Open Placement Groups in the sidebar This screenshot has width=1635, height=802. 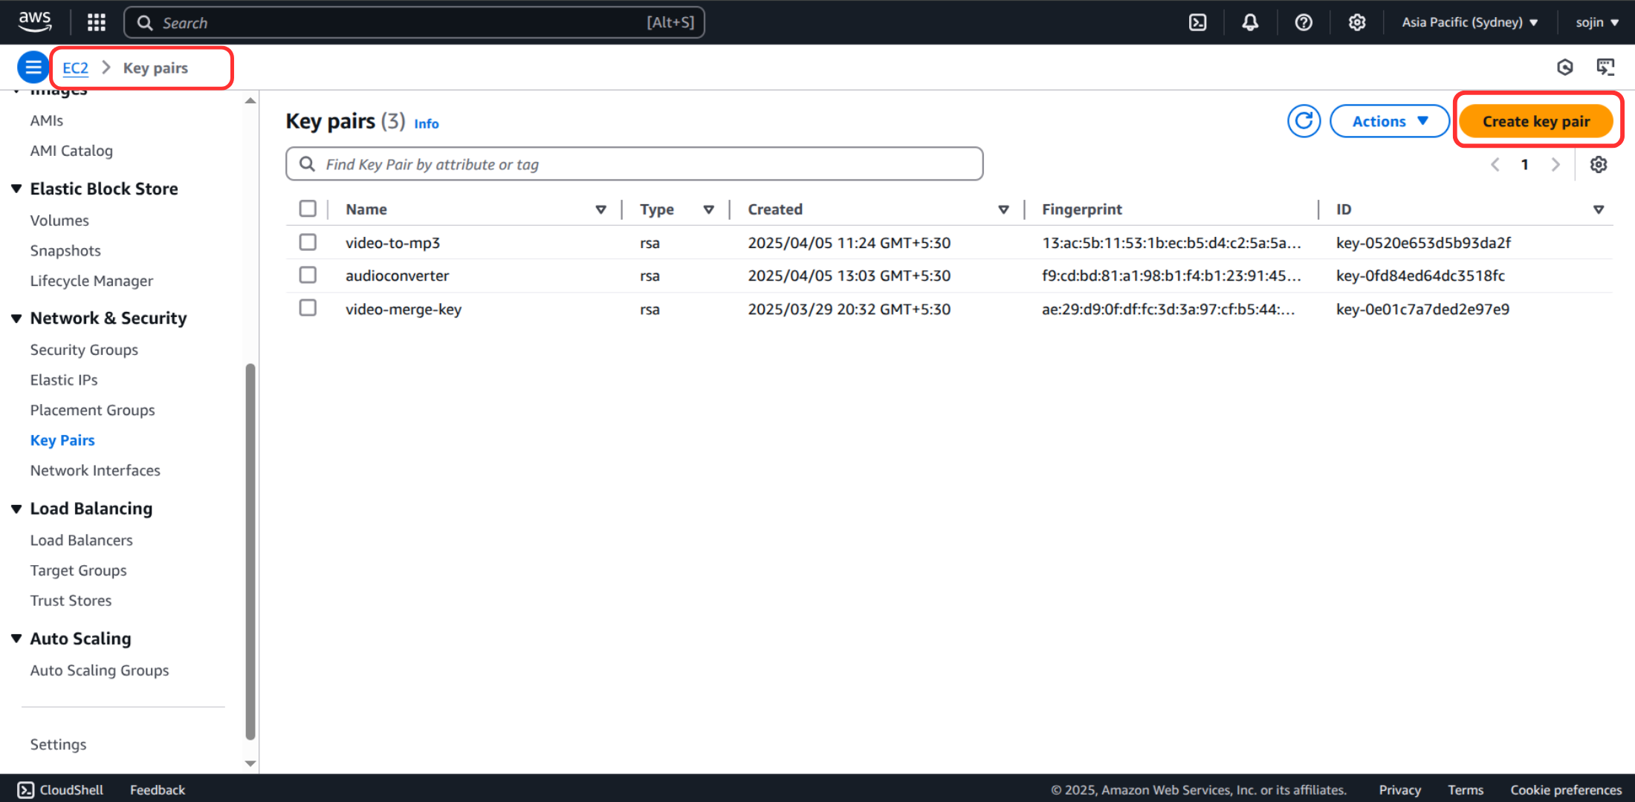92,410
